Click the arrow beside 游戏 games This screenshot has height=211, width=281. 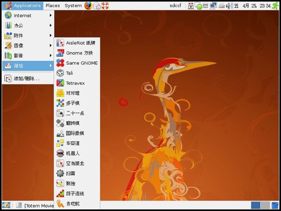pyautogui.click(x=51, y=66)
